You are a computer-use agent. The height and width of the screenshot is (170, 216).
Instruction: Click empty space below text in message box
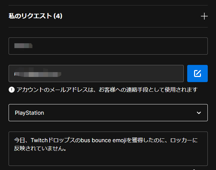[x=108, y=160]
